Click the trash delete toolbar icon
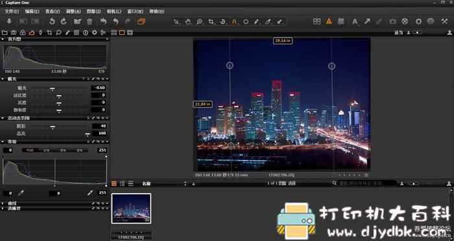 pyautogui.click(x=90, y=21)
